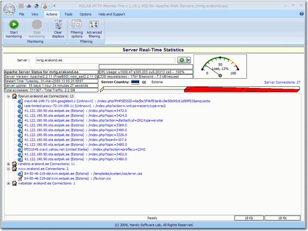This screenshot has width=308, height=231.
Task: Open the File menu
Action: pos(22,14)
